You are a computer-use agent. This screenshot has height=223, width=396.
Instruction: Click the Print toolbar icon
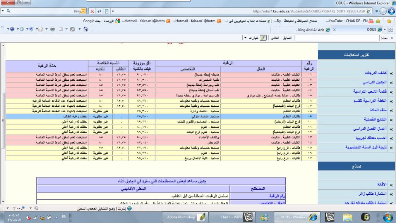point(52,29)
